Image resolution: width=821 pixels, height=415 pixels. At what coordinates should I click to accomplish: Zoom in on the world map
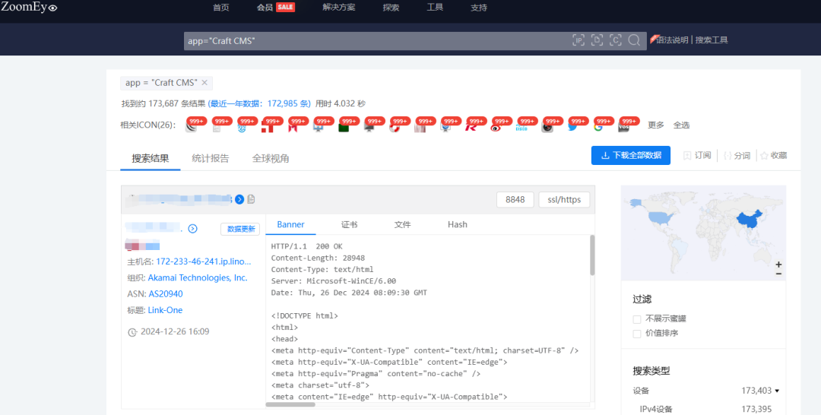[778, 265]
